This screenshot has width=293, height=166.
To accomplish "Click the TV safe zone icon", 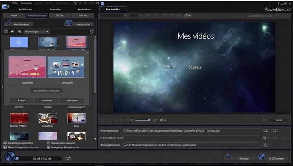I will click(155, 120).
